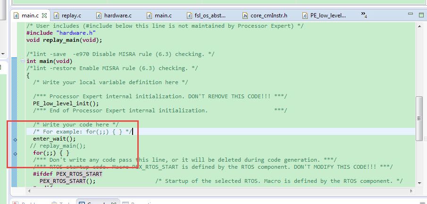Click the for(;;) { } loop statement
The height and width of the screenshot is (204, 427).
coord(51,153)
